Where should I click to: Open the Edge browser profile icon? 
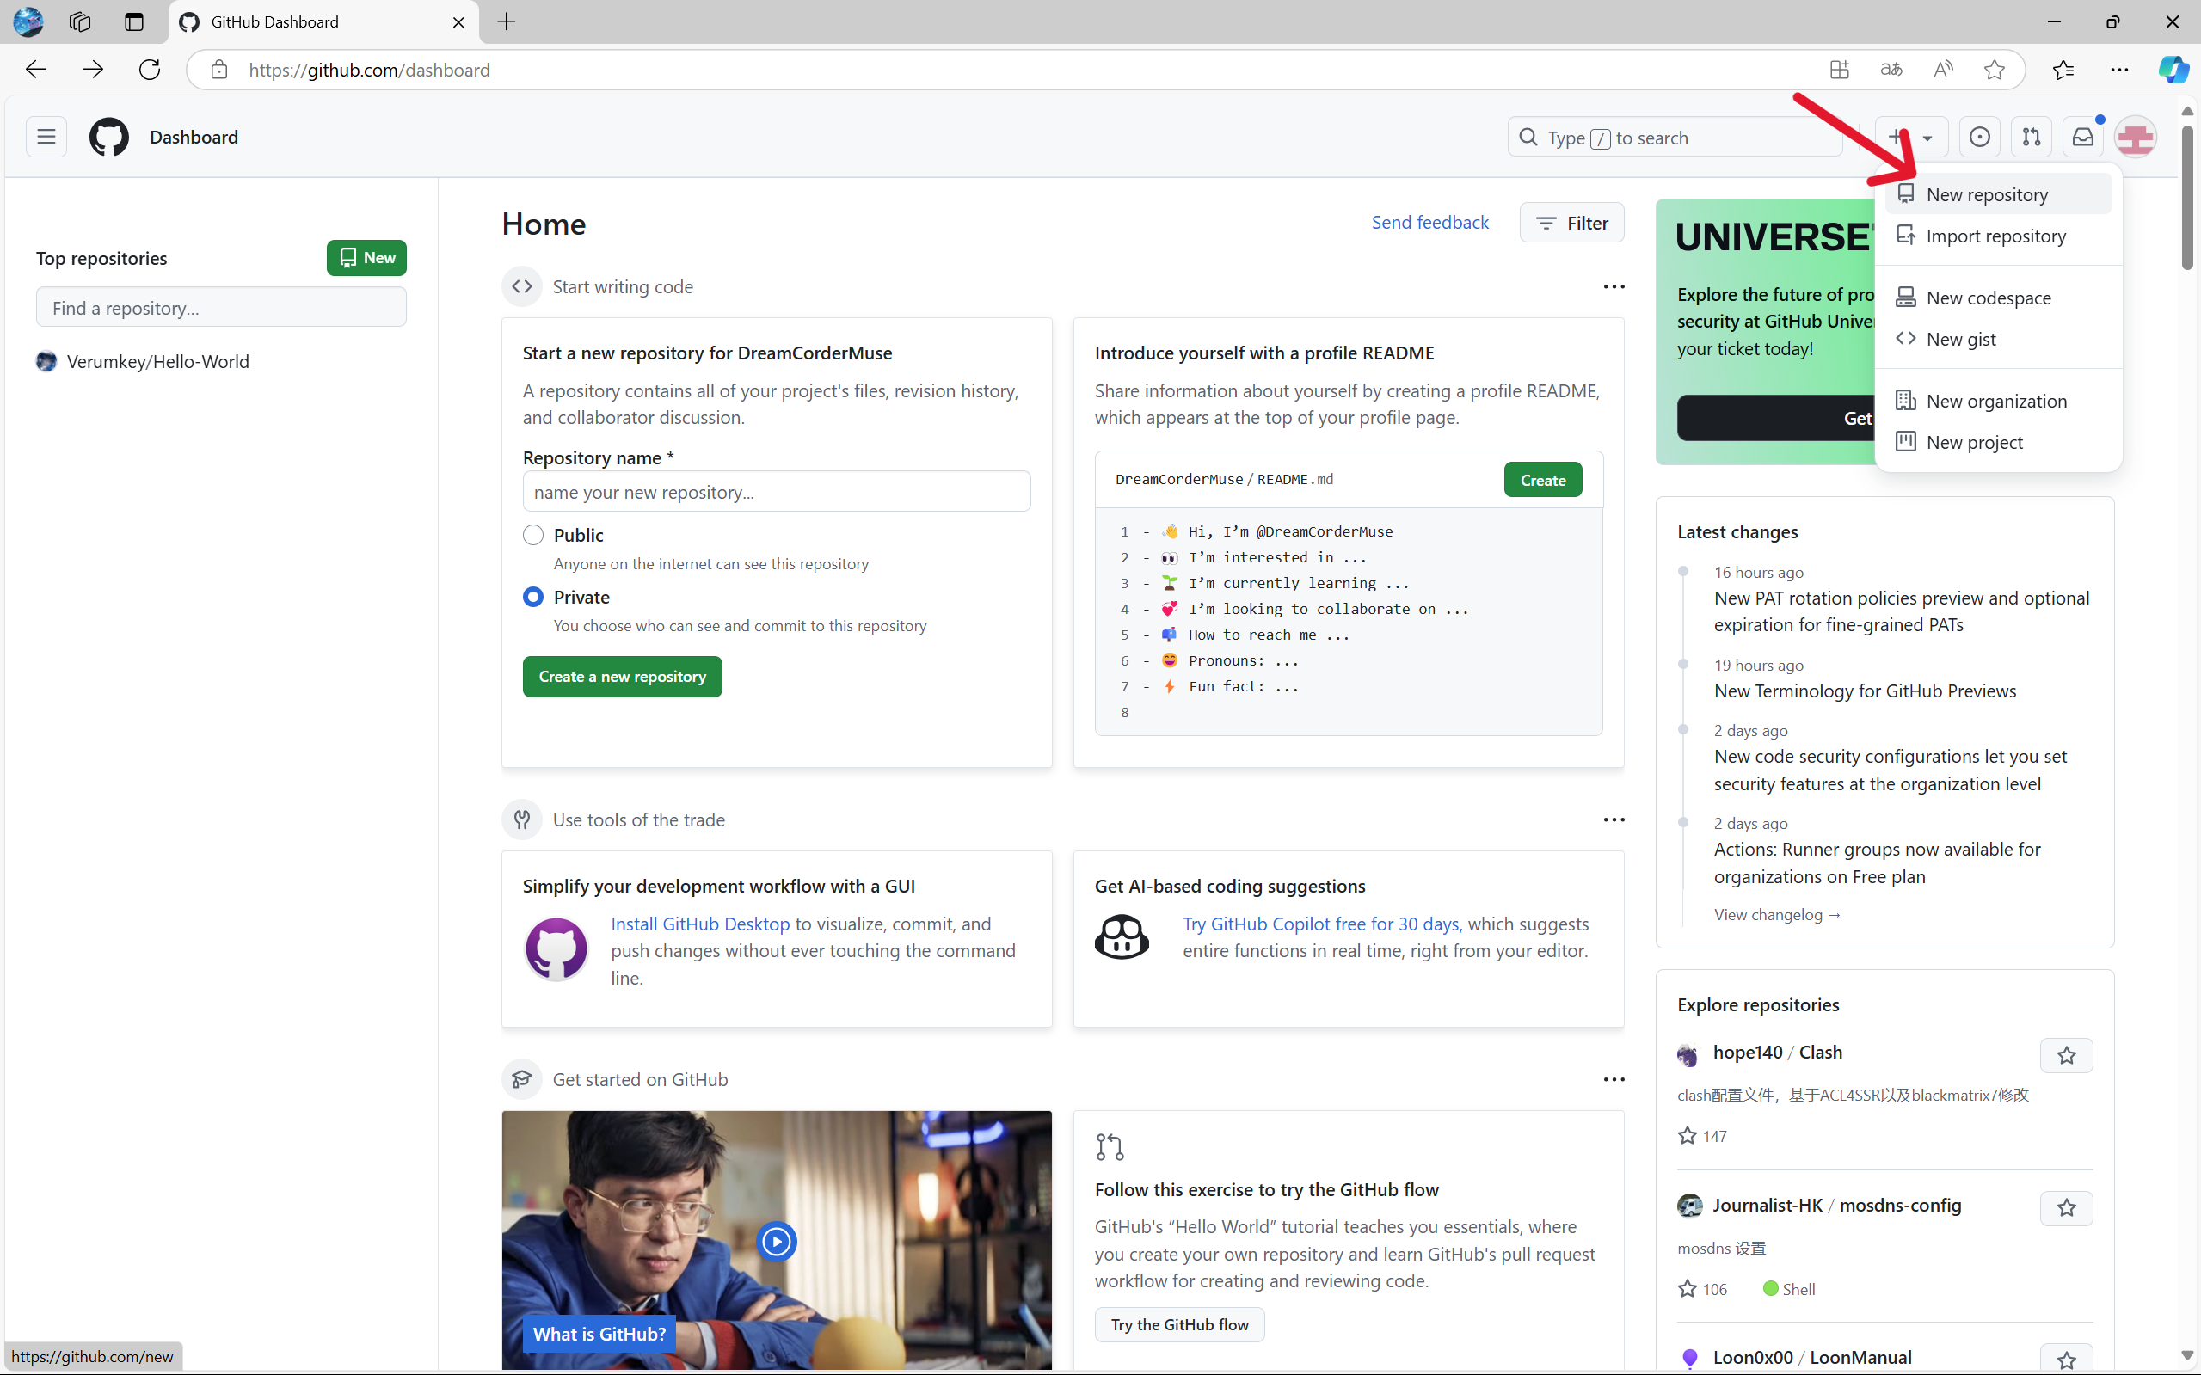point(28,21)
